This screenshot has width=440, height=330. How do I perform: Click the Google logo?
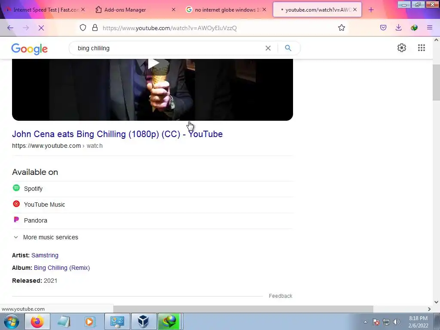coord(30,49)
